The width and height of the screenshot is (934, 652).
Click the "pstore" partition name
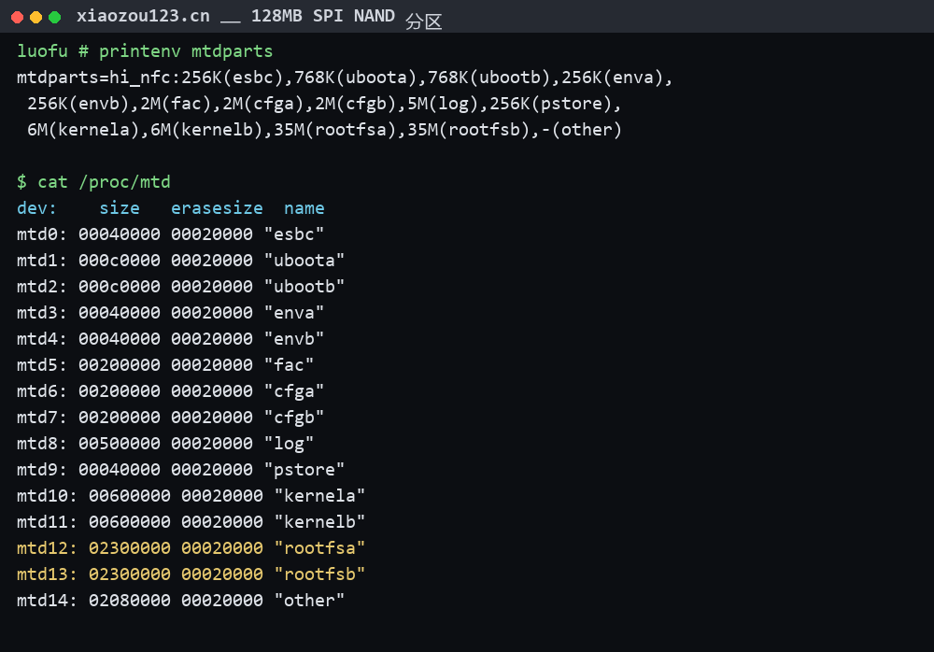[304, 470]
